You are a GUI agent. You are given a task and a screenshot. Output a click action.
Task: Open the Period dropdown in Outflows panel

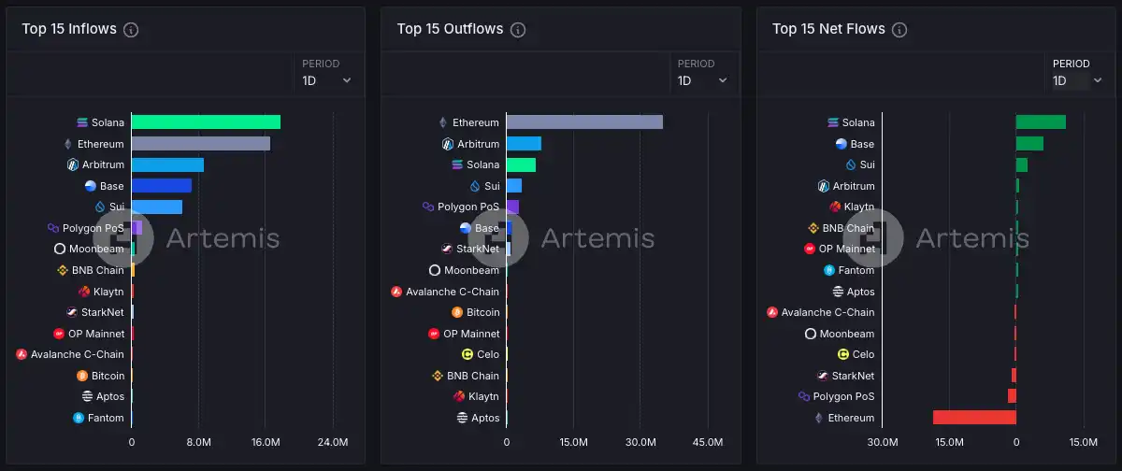pyautogui.click(x=701, y=80)
